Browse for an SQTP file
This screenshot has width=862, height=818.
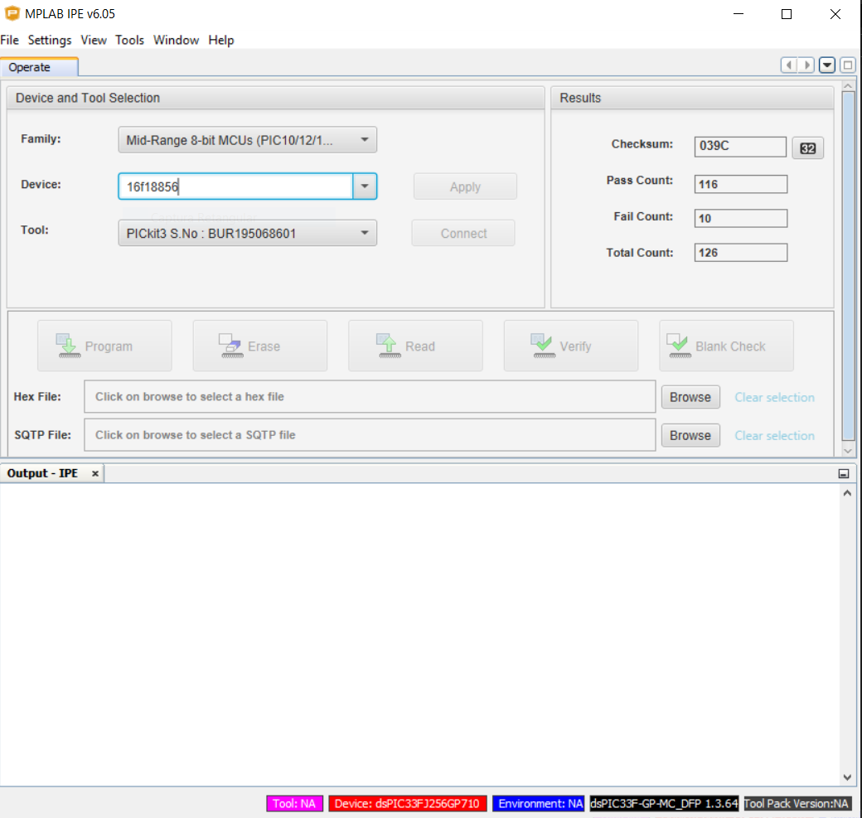click(690, 435)
